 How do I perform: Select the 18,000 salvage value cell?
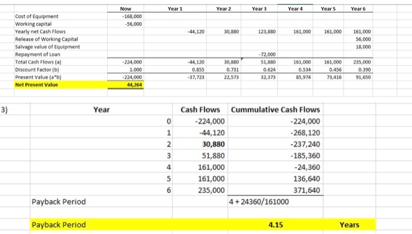363,46
